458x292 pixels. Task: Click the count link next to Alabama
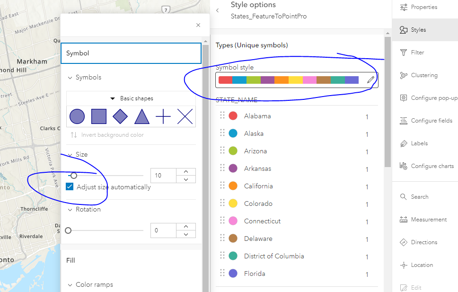coord(367,116)
